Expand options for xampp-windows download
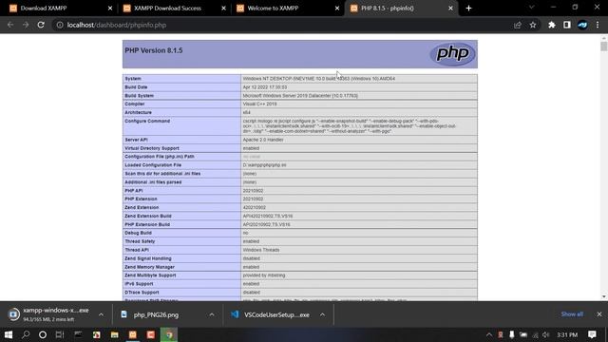The width and height of the screenshot is (608, 342). [x=102, y=314]
